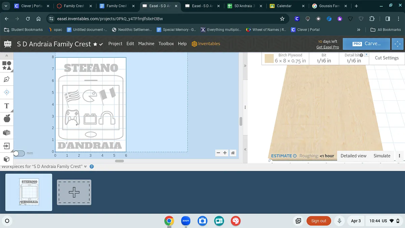Screen dimensions: 405x228
Task: Select the Pen drawing tool
Action: click(6, 79)
